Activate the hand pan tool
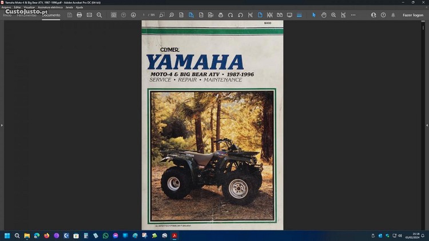 point(324,15)
